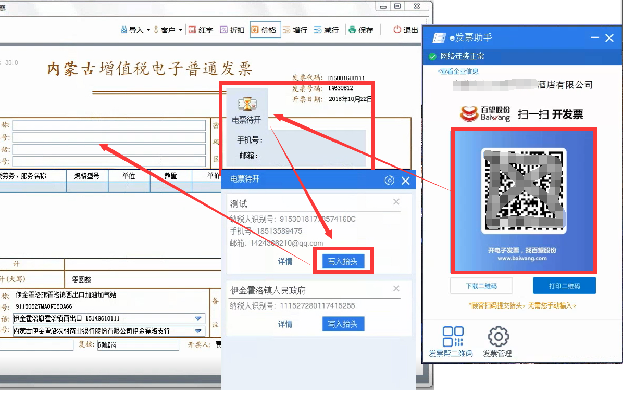Minimize the invoice window
The width and height of the screenshot is (623, 397).
tap(383, 6)
